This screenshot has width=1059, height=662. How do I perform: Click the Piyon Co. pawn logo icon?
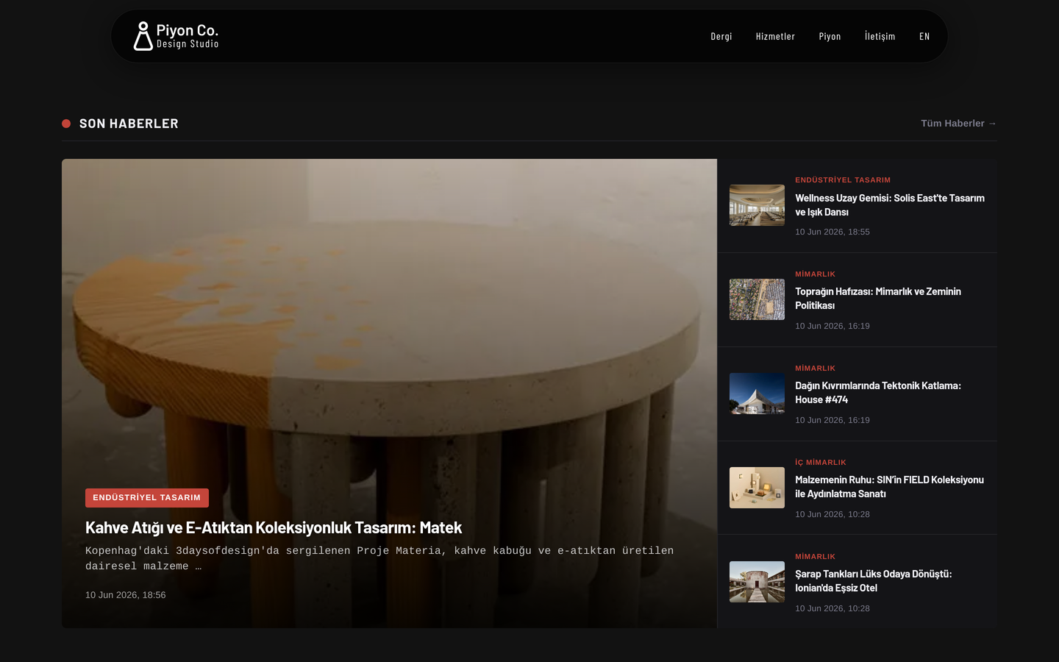(143, 36)
